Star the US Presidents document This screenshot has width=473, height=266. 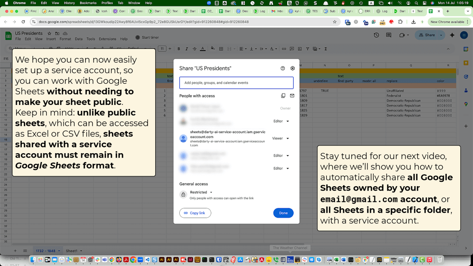[x=49, y=33]
